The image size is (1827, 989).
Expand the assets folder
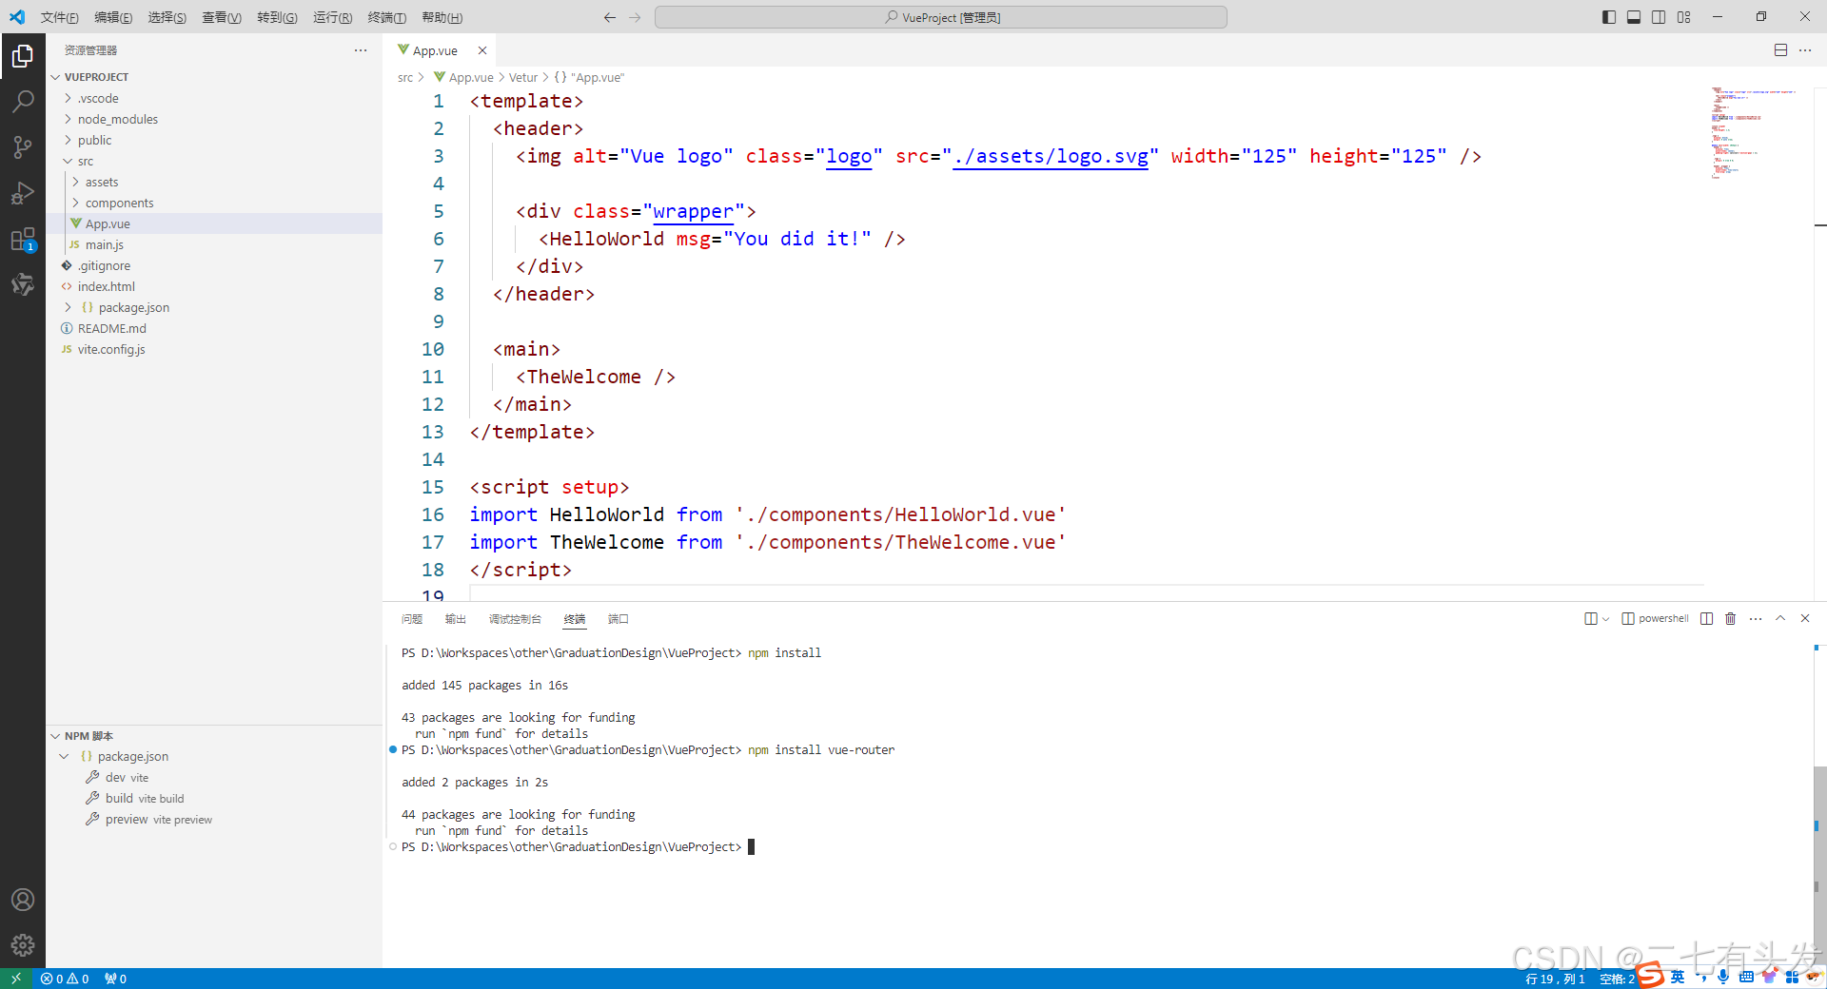pos(214,182)
